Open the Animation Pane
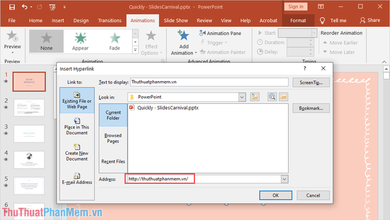Screen dimensions: 390x220 [220, 33]
